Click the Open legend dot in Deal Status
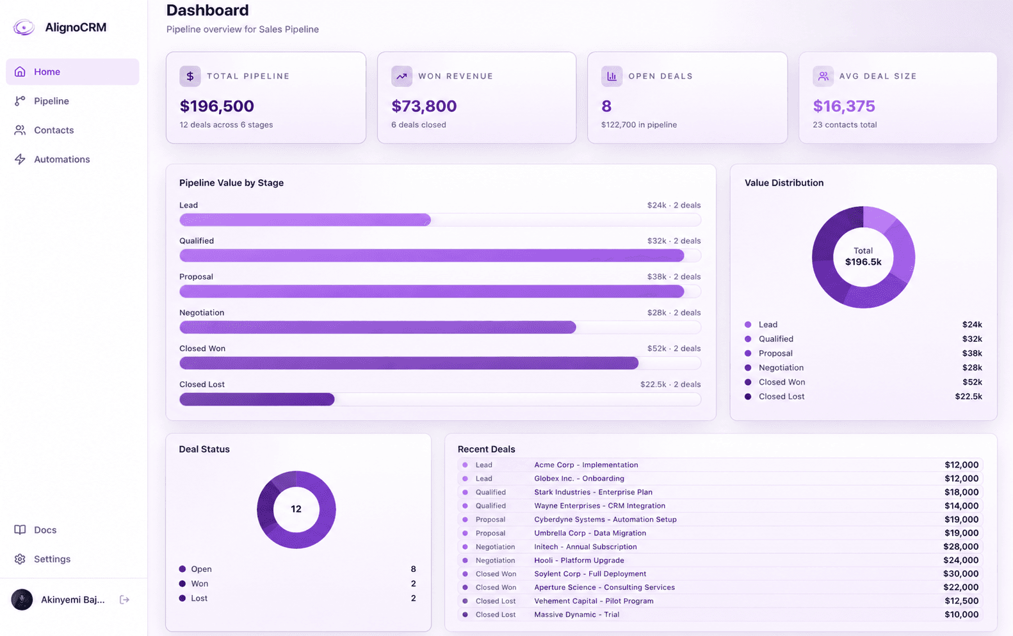The image size is (1013, 636). [x=182, y=569]
